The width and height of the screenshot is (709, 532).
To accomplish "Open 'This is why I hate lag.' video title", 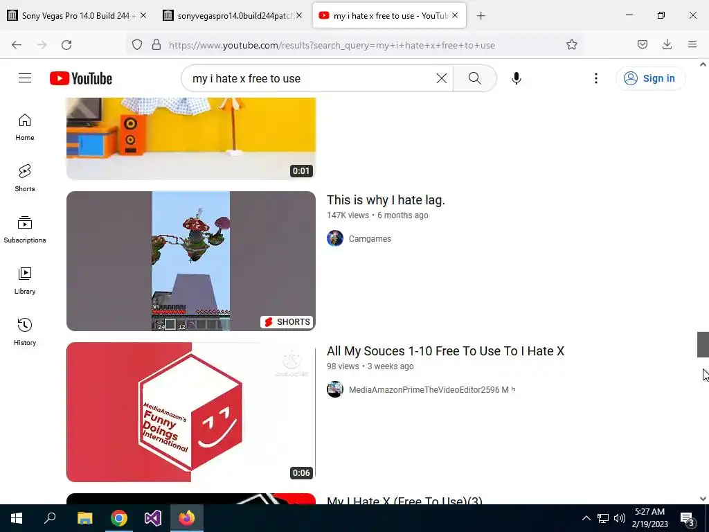I will 386,200.
